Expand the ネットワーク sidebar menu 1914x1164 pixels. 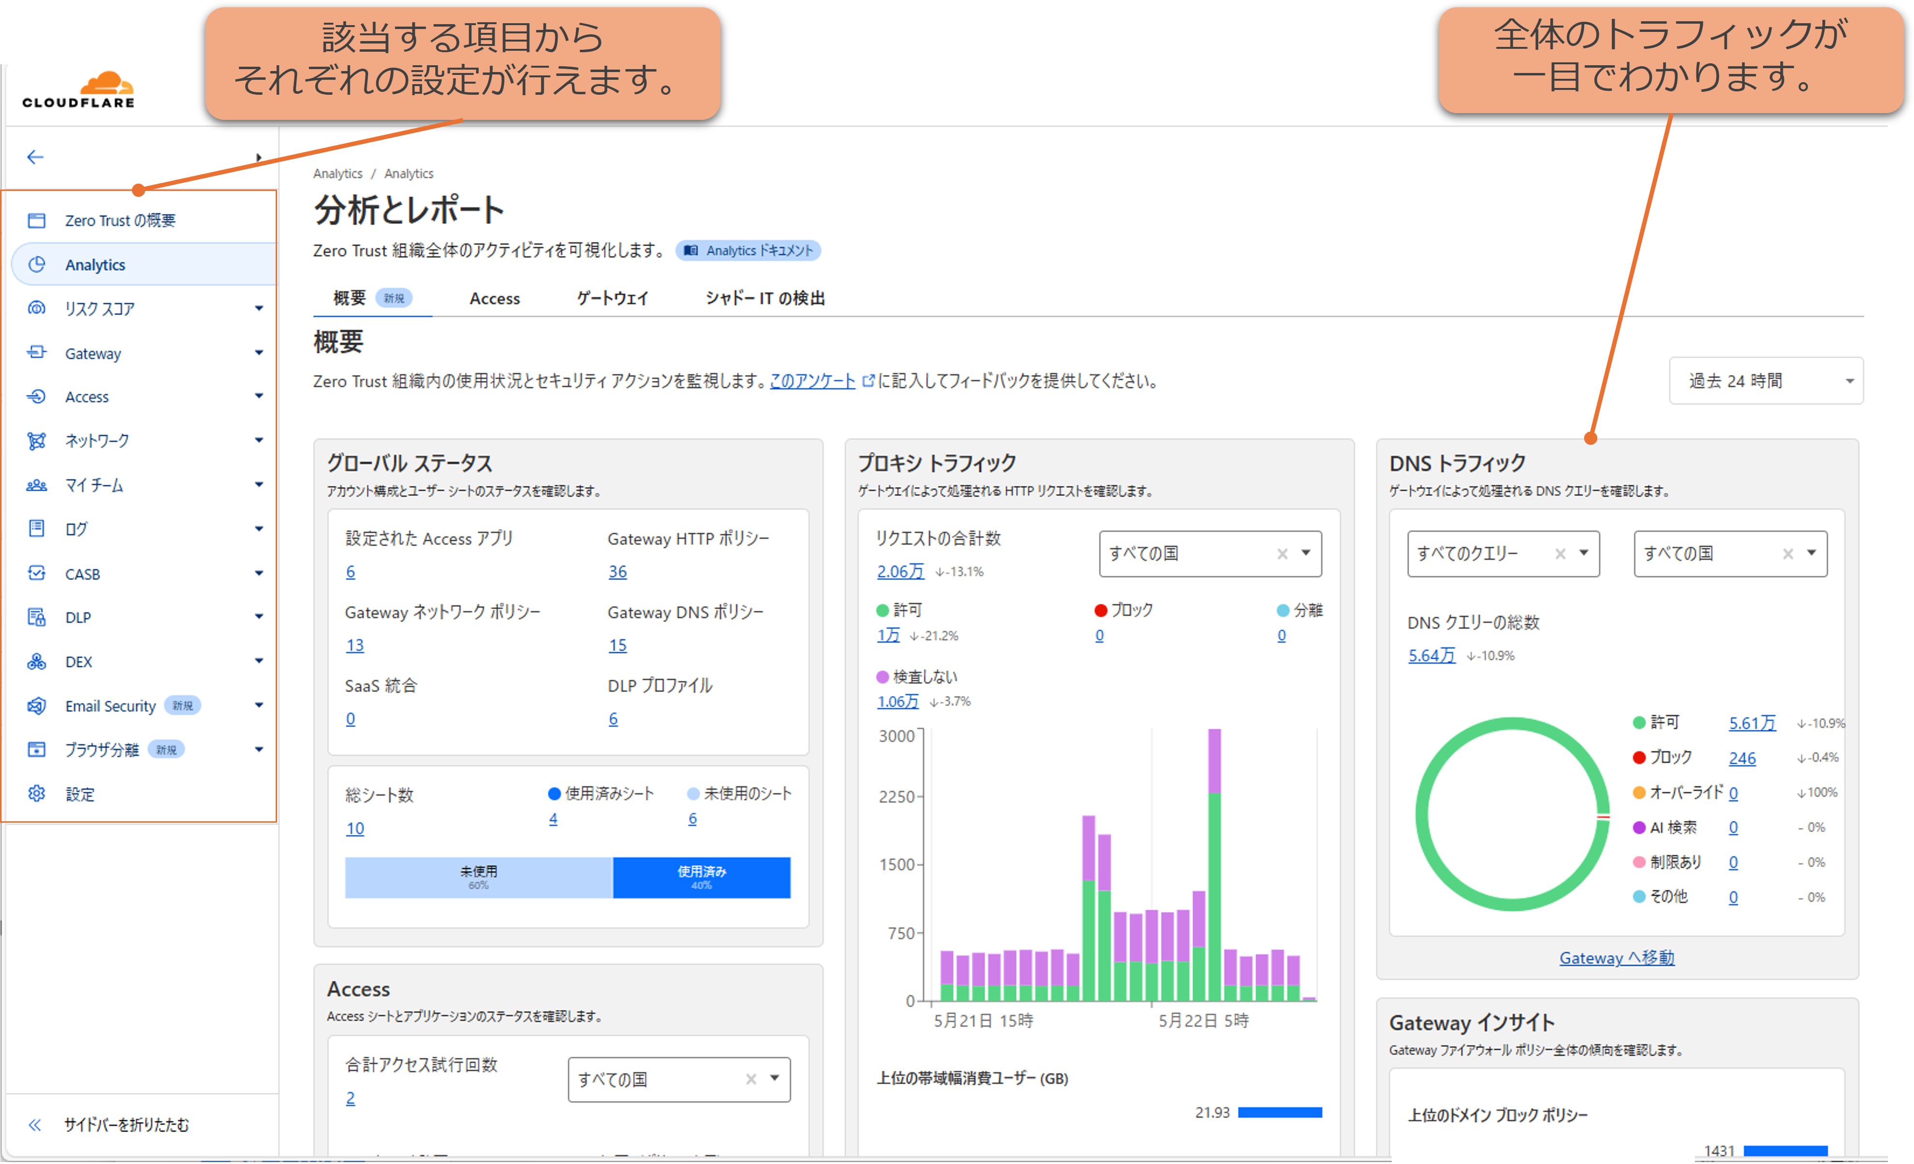click(259, 441)
